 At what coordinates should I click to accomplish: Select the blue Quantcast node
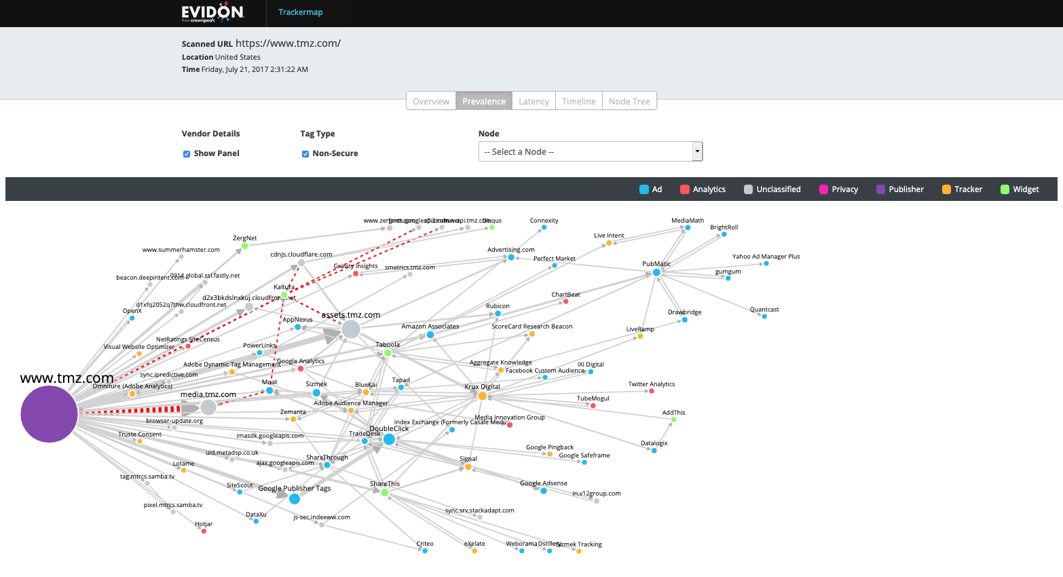coord(764,316)
